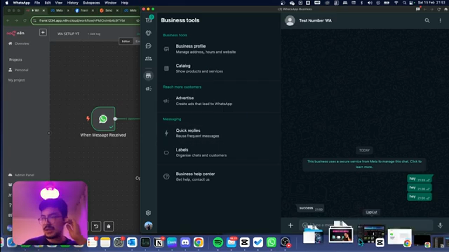449x252 pixels.
Task: Open the Edit menu
Action: click(47, 3)
